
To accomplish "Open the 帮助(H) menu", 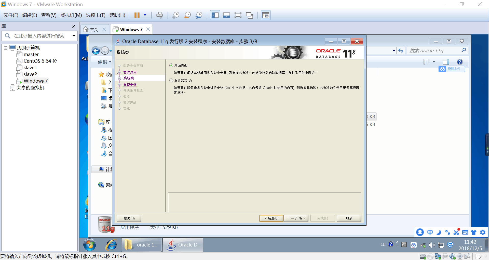I will pyautogui.click(x=117, y=15).
